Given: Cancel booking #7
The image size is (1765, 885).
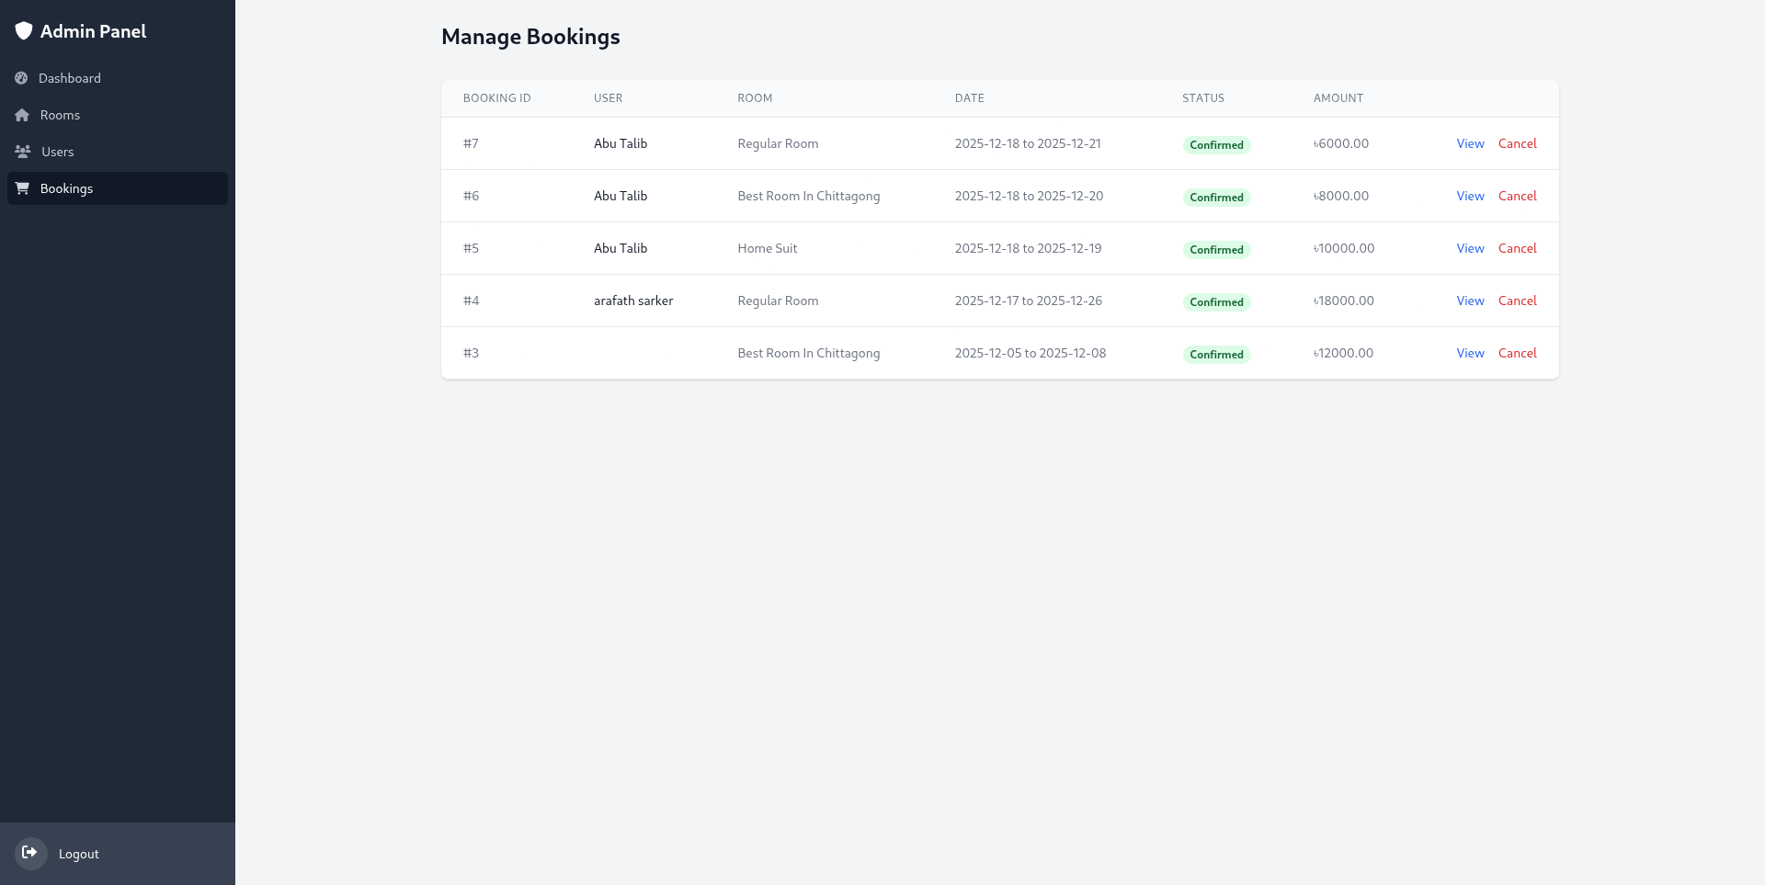Looking at the screenshot, I should (1517, 143).
